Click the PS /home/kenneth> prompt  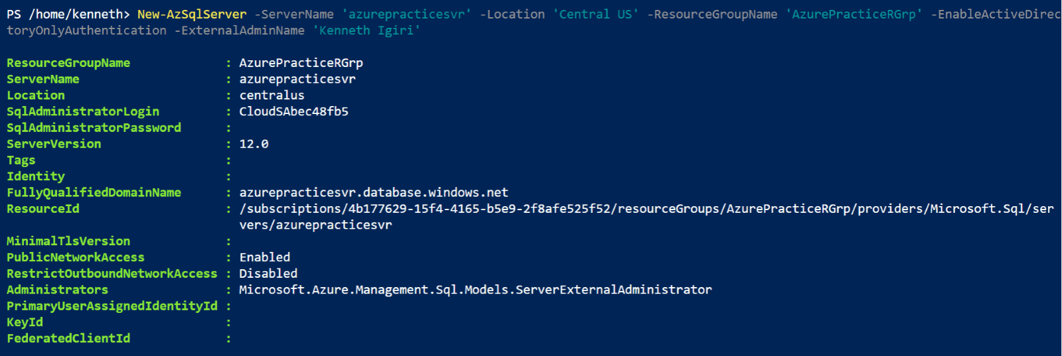pyautogui.click(x=68, y=14)
